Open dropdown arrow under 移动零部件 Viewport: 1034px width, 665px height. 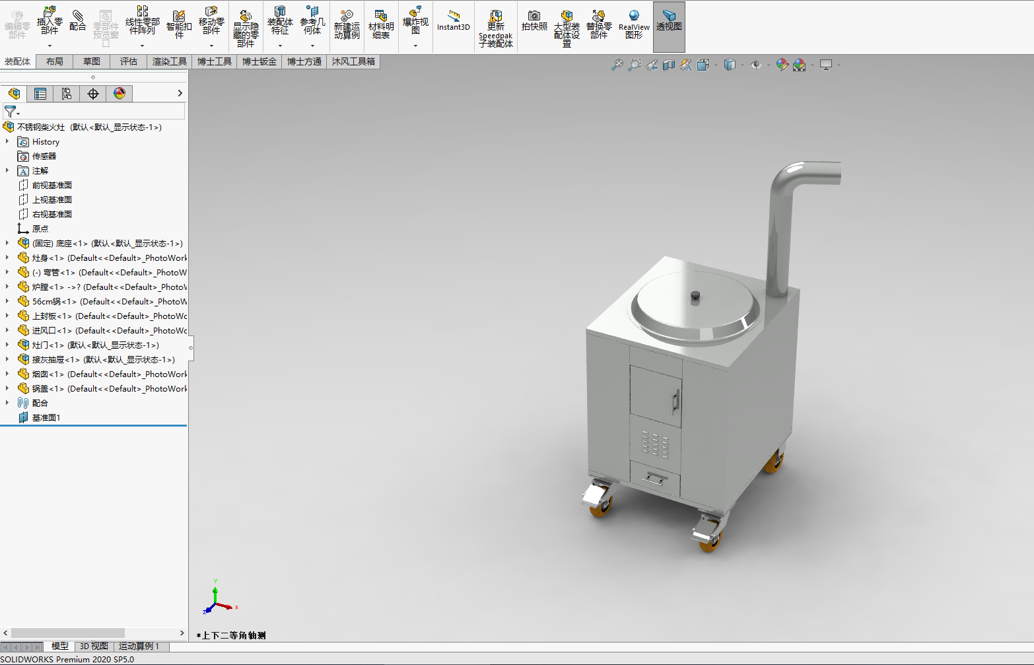pos(211,46)
